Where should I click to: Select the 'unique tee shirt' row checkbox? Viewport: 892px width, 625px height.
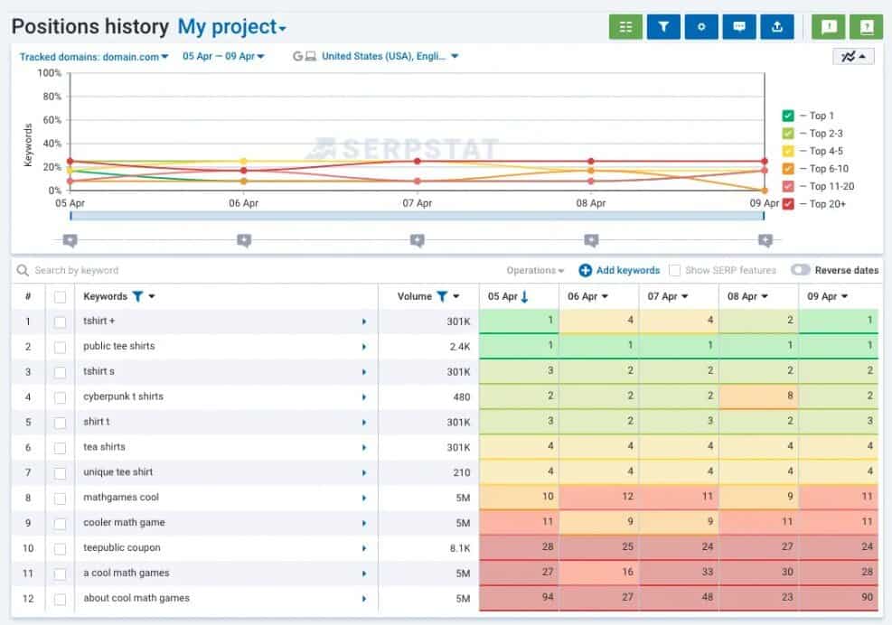click(60, 473)
